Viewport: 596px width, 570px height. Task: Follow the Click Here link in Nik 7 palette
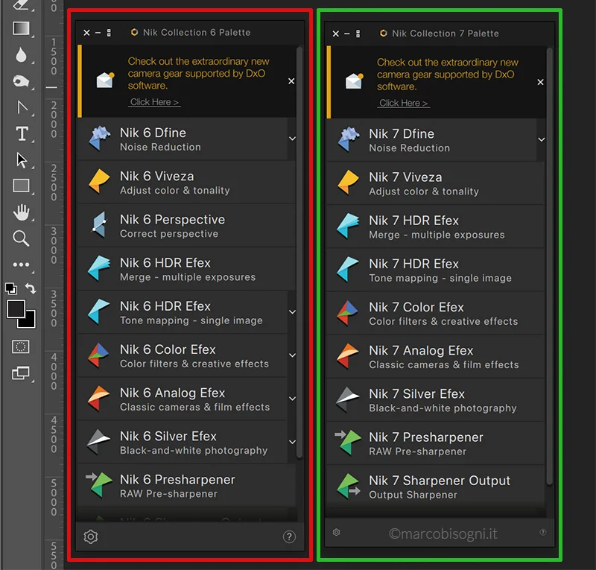tap(403, 103)
